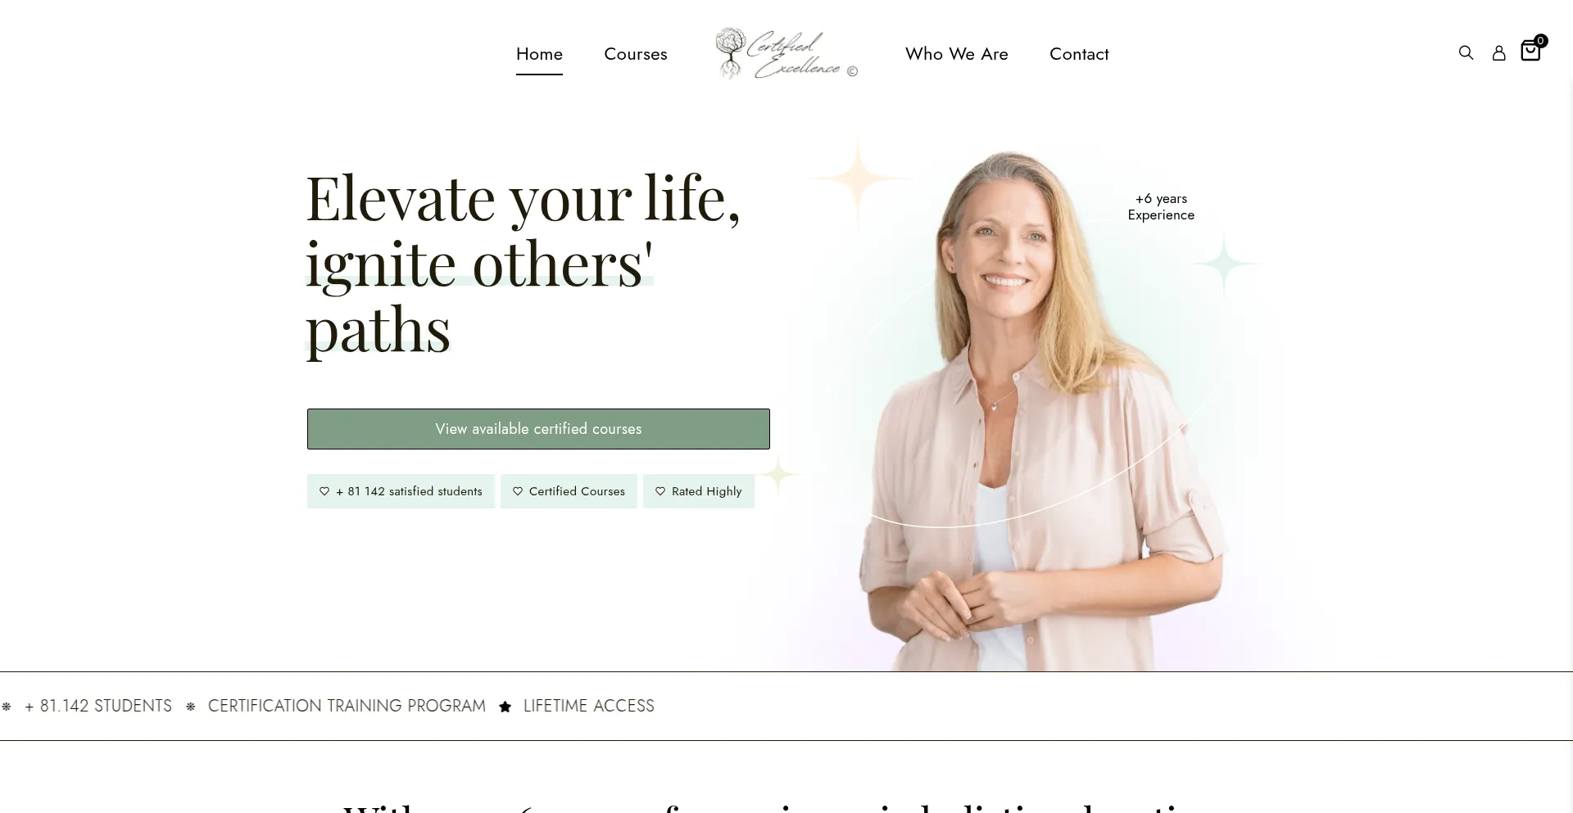Screen dimensions: 1573x813
Task: Open the shopping bag cart icon
Action: [x=1530, y=51]
